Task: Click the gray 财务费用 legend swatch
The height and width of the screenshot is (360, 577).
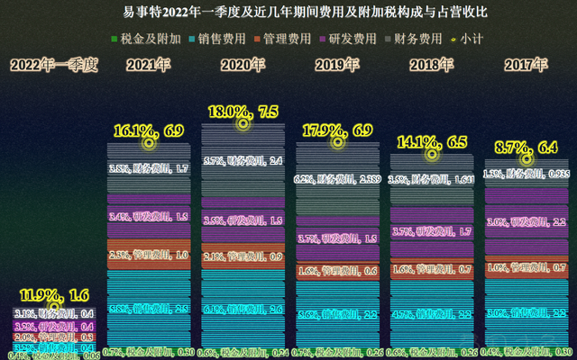Action: (388, 39)
